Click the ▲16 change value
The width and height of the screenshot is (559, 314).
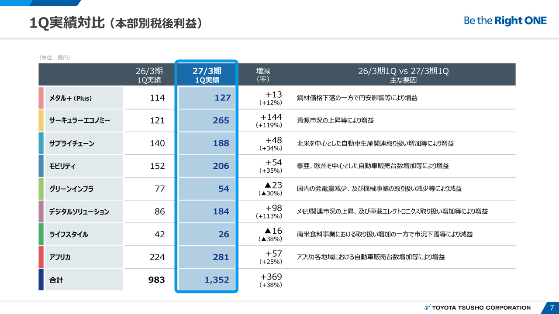(273, 230)
